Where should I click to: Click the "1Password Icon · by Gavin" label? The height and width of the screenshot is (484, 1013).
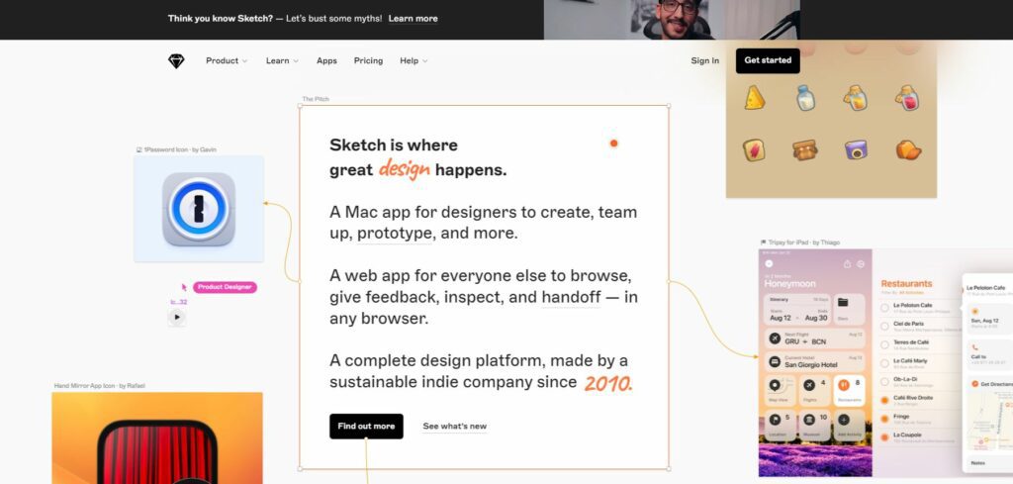[x=180, y=149]
